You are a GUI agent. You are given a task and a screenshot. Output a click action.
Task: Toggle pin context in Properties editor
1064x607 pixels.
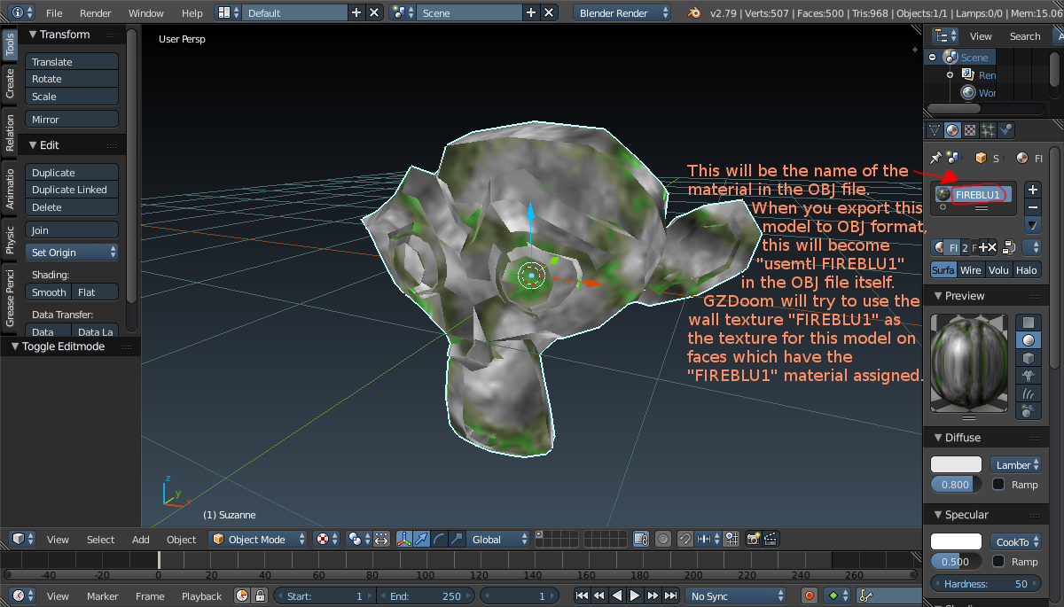click(x=937, y=158)
